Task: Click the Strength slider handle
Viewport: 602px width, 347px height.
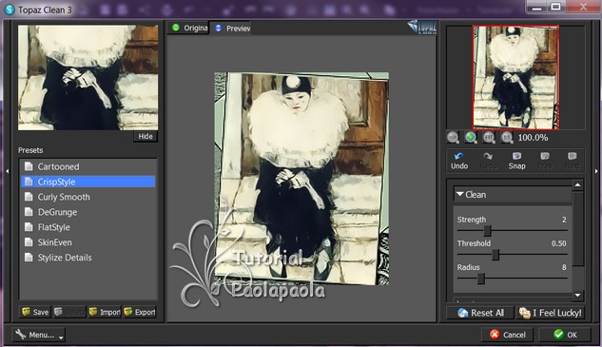Action: [x=487, y=231]
